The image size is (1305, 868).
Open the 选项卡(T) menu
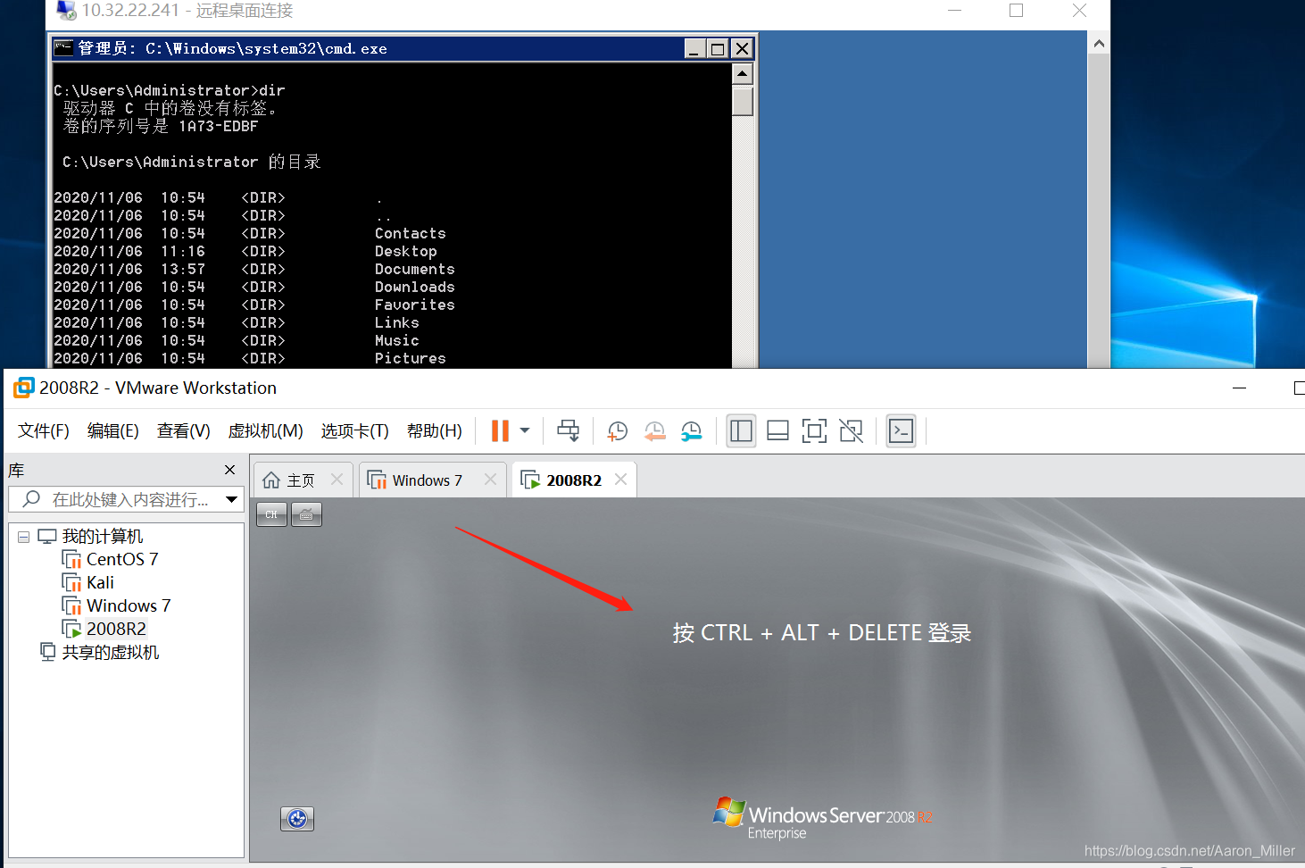(x=354, y=431)
